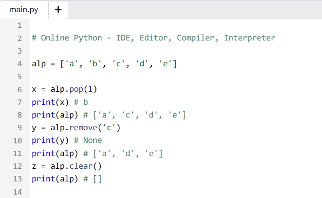Click the ['a', 'd', 'e'] comment
The height and width of the screenshot is (198, 322).
point(123,154)
